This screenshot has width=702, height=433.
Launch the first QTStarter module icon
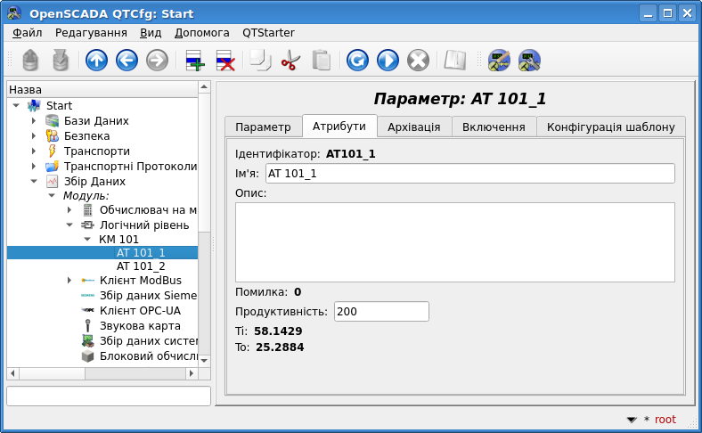pyautogui.click(x=499, y=60)
